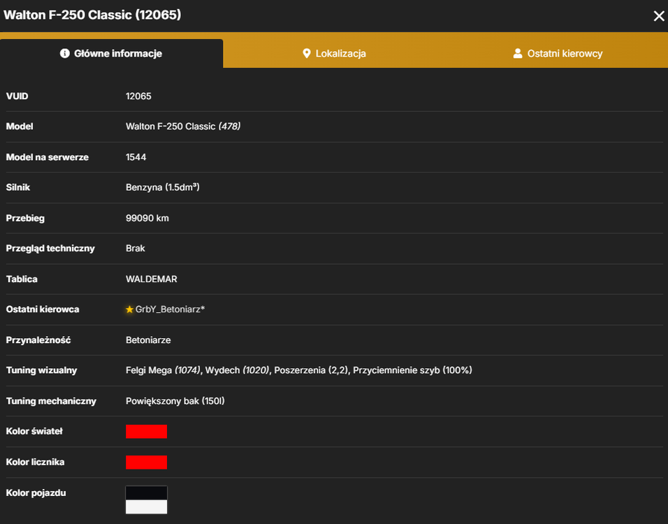
Task: Click the Betoniarze affiliation value
Action: pos(148,340)
